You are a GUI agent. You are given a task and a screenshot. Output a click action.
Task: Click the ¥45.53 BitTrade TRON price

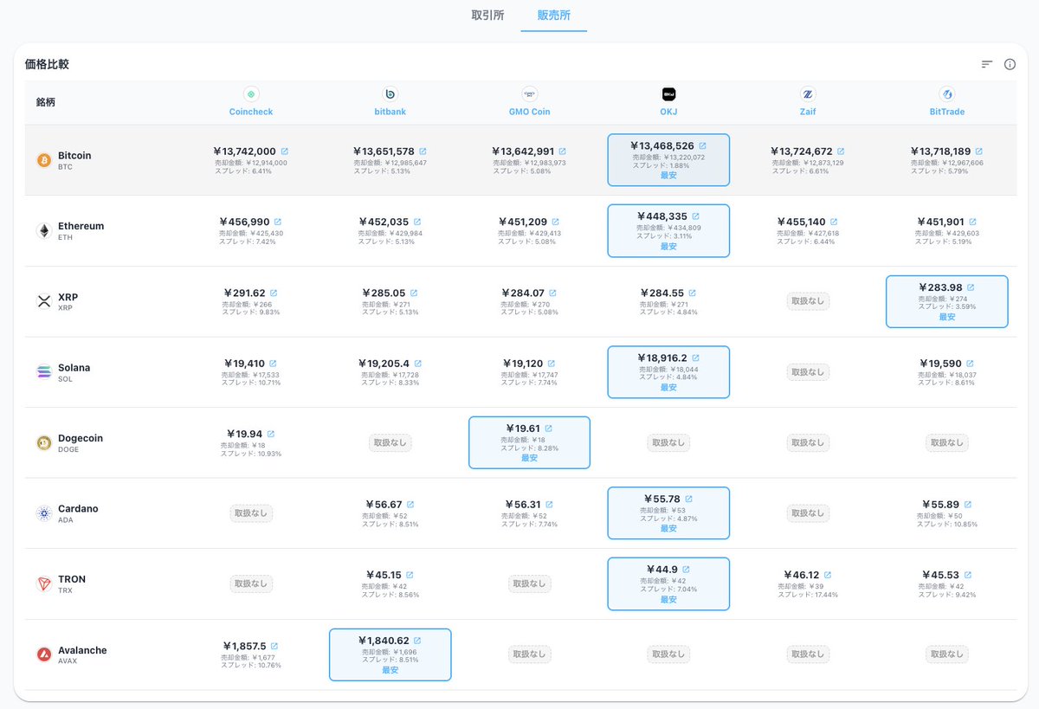click(940, 576)
